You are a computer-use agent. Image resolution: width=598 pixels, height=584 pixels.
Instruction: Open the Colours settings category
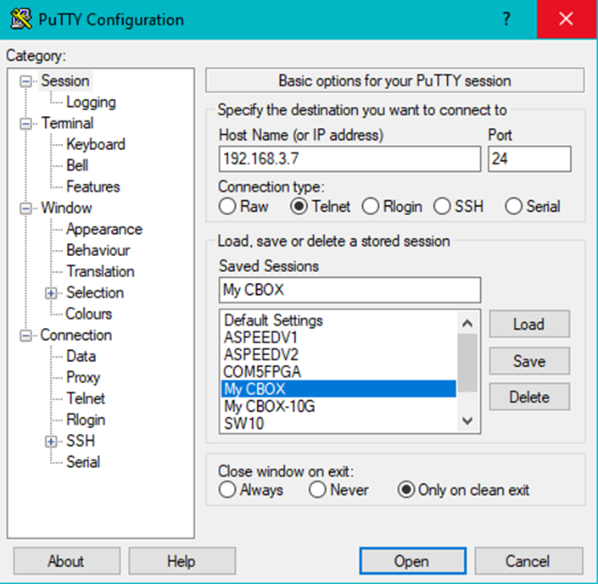(x=89, y=314)
